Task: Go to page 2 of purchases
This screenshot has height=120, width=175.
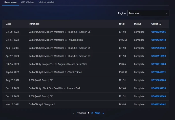Action: tap(92, 113)
